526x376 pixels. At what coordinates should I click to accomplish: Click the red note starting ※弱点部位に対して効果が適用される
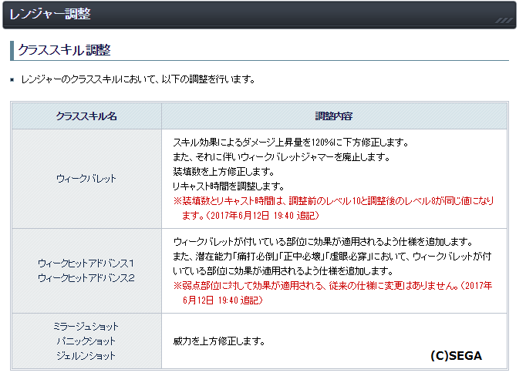332,293
